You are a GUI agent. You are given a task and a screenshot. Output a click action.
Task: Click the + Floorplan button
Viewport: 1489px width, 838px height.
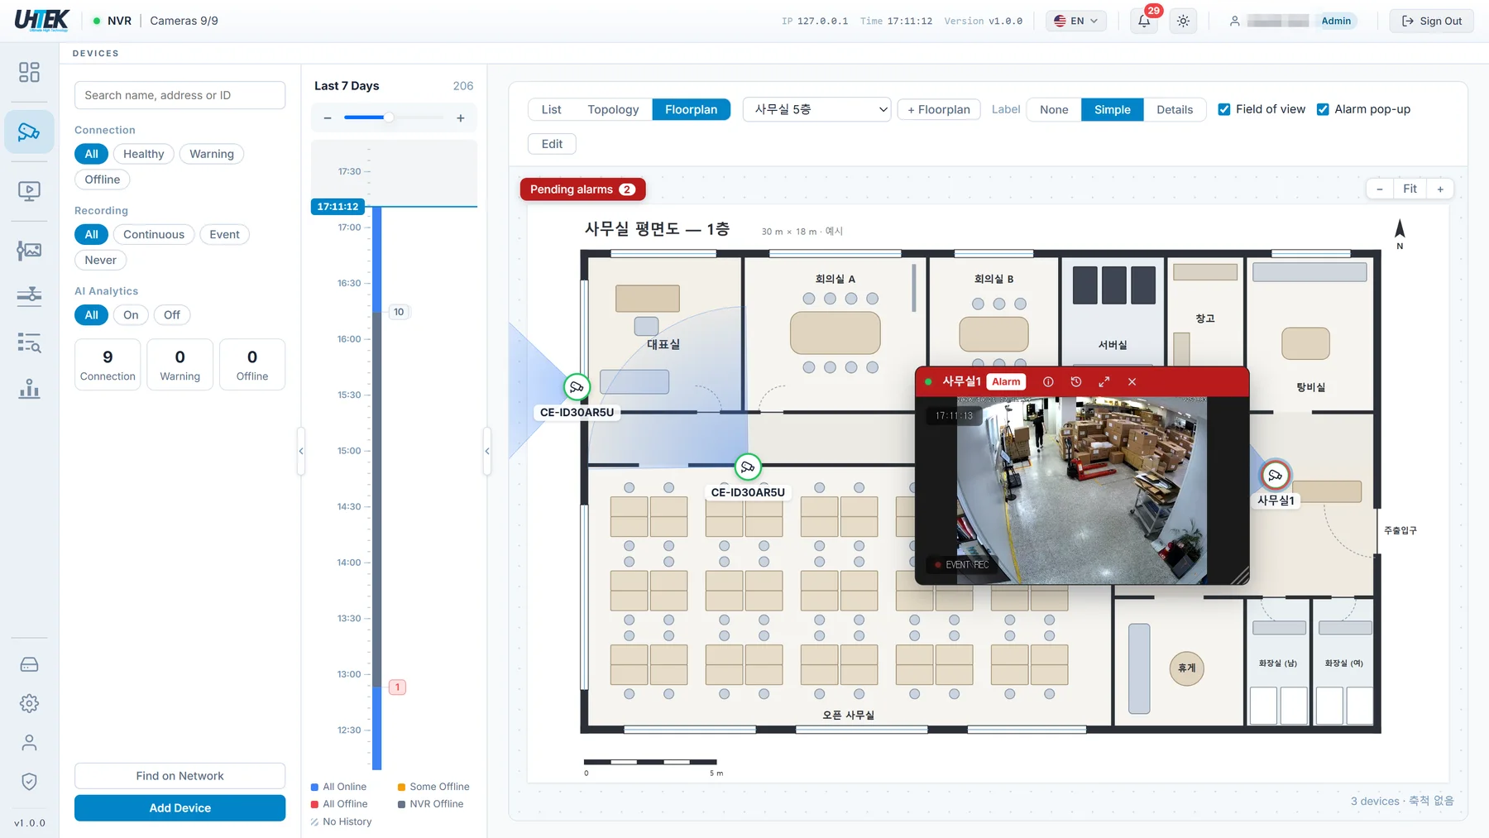[x=938, y=109]
